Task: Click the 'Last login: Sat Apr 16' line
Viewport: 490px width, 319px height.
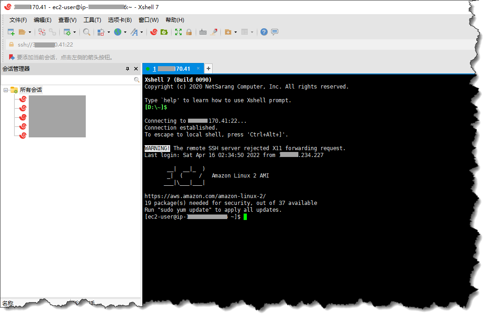Action: [x=234, y=155]
